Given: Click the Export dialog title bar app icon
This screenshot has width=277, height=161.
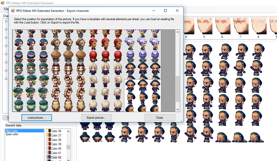Looking at the screenshot, I should click(x=13, y=11).
